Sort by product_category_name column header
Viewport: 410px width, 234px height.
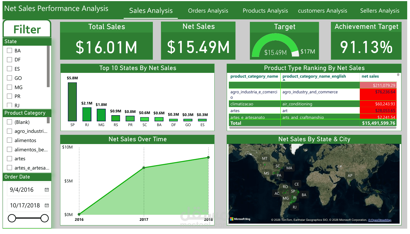pyautogui.click(x=254, y=76)
